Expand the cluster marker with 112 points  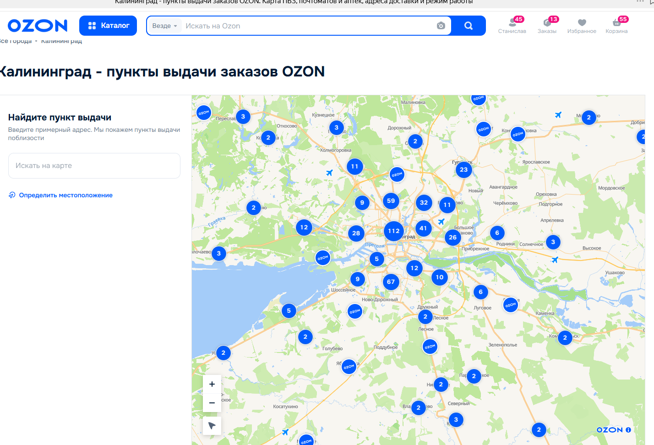pyautogui.click(x=394, y=231)
